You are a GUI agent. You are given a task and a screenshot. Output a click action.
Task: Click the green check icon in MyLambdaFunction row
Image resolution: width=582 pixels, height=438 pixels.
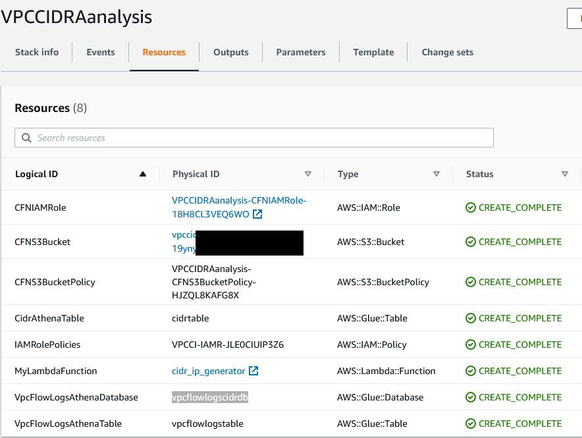pos(471,371)
